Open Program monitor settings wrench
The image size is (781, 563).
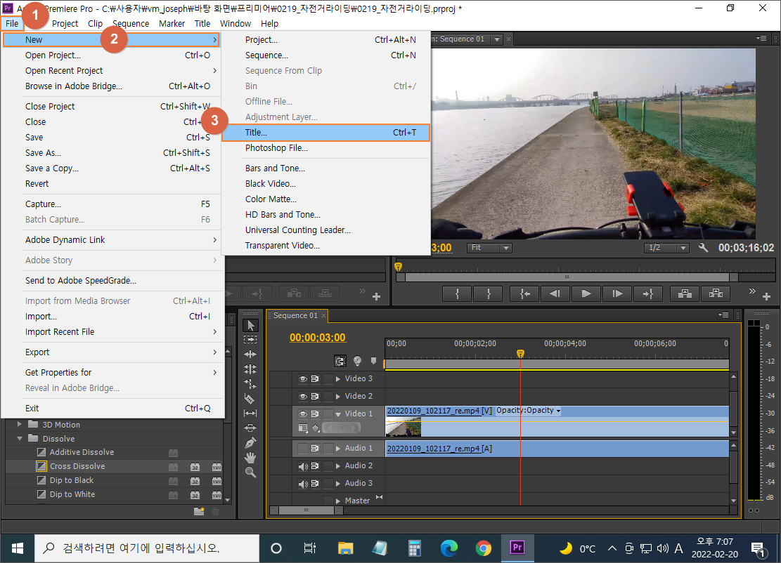pos(703,248)
